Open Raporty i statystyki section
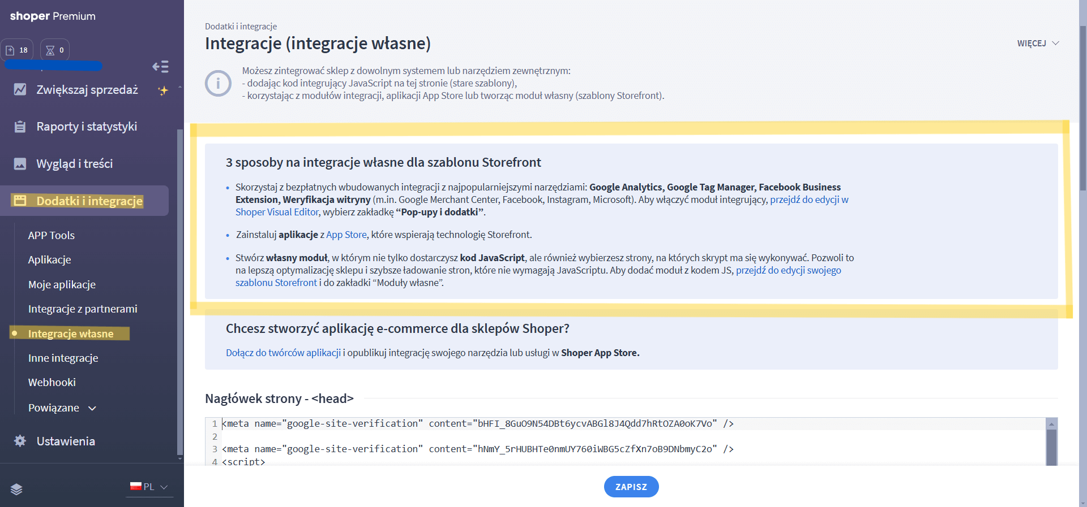Image resolution: width=1087 pixels, height=507 pixels. coord(87,127)
